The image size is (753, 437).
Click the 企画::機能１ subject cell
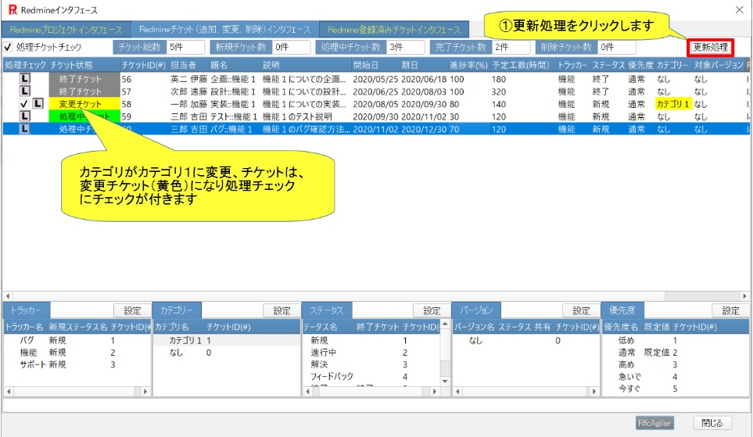233,79
